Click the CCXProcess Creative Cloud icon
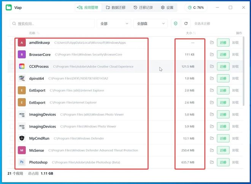The image size is (251, 184). (22, 67)
